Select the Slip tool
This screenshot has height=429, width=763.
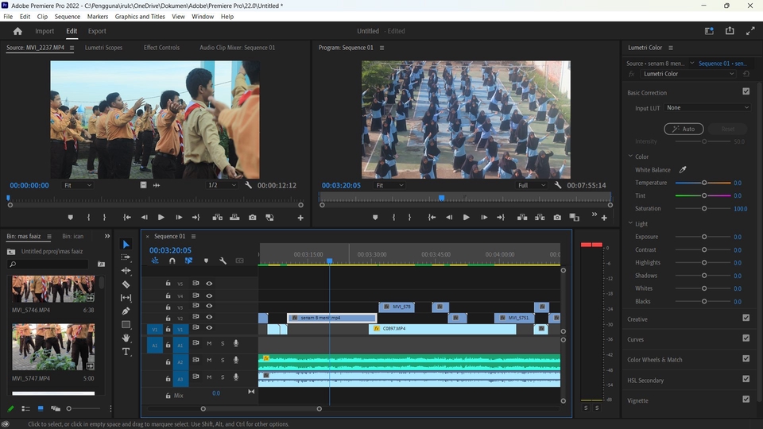pyautogui.click(x=126, y=298)
